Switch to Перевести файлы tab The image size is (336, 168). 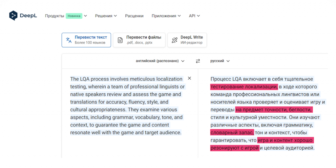(x=139, y=40)
